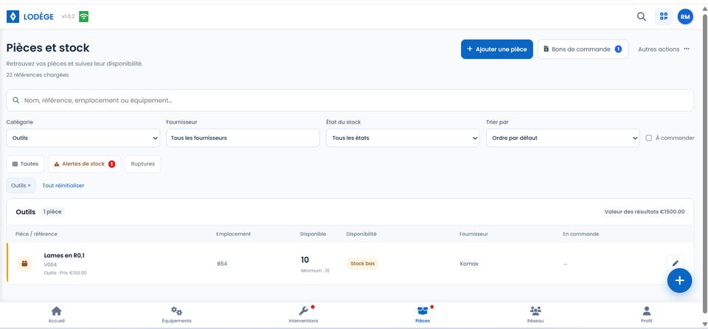The image size is (708, 329).
Task: Click the warning triangle in Alertes de stock
Action: pos(57,164)
